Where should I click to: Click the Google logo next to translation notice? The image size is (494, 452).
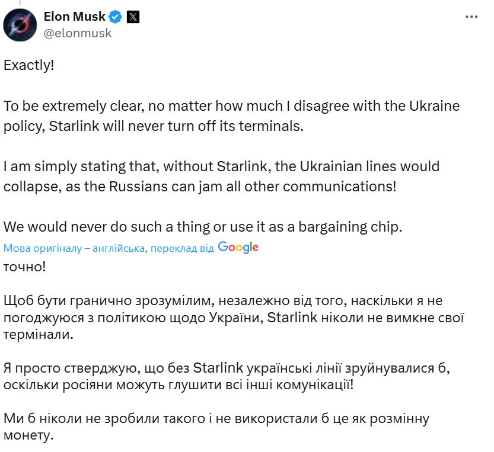[x=238, y=247]
